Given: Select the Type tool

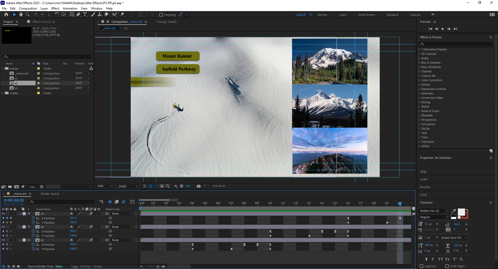Looking at the screenshot, I should tap(85, 14).
